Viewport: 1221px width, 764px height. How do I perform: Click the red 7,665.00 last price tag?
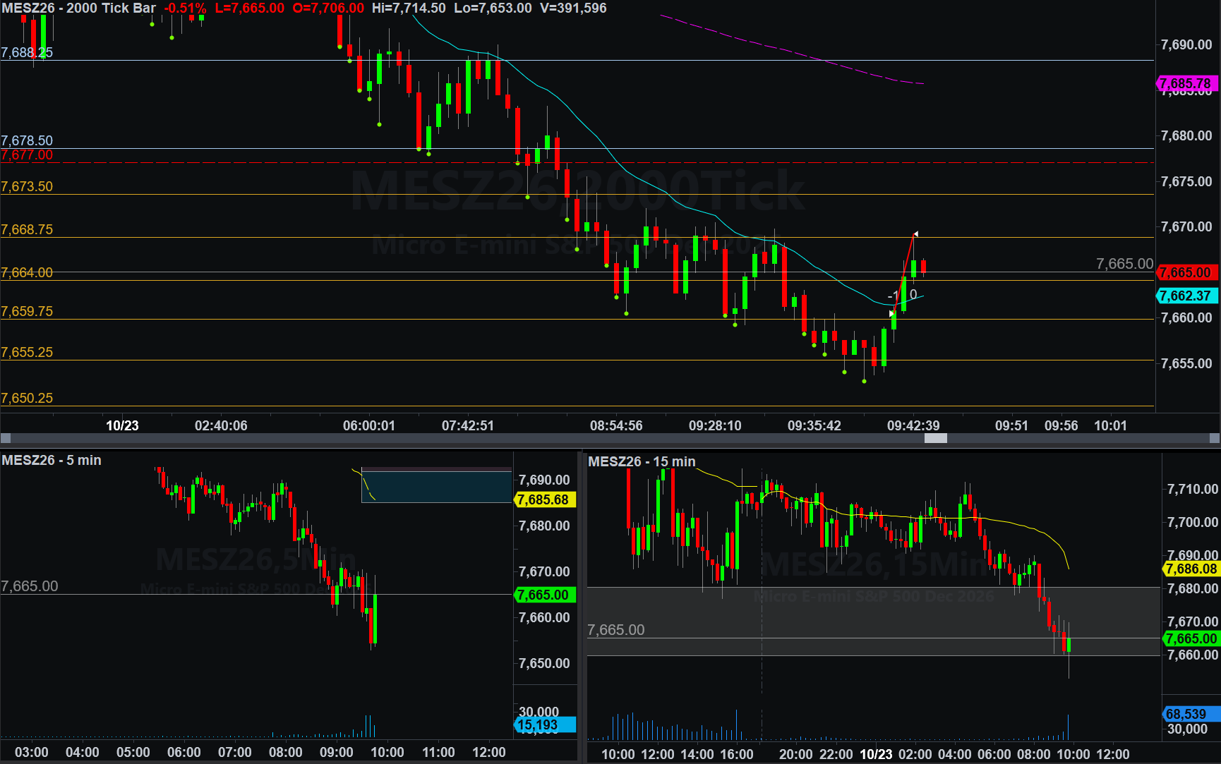pyautogui.click(x=1188, y=272)
